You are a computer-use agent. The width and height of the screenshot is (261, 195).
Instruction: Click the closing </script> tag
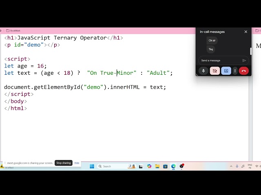click(19, 94)
